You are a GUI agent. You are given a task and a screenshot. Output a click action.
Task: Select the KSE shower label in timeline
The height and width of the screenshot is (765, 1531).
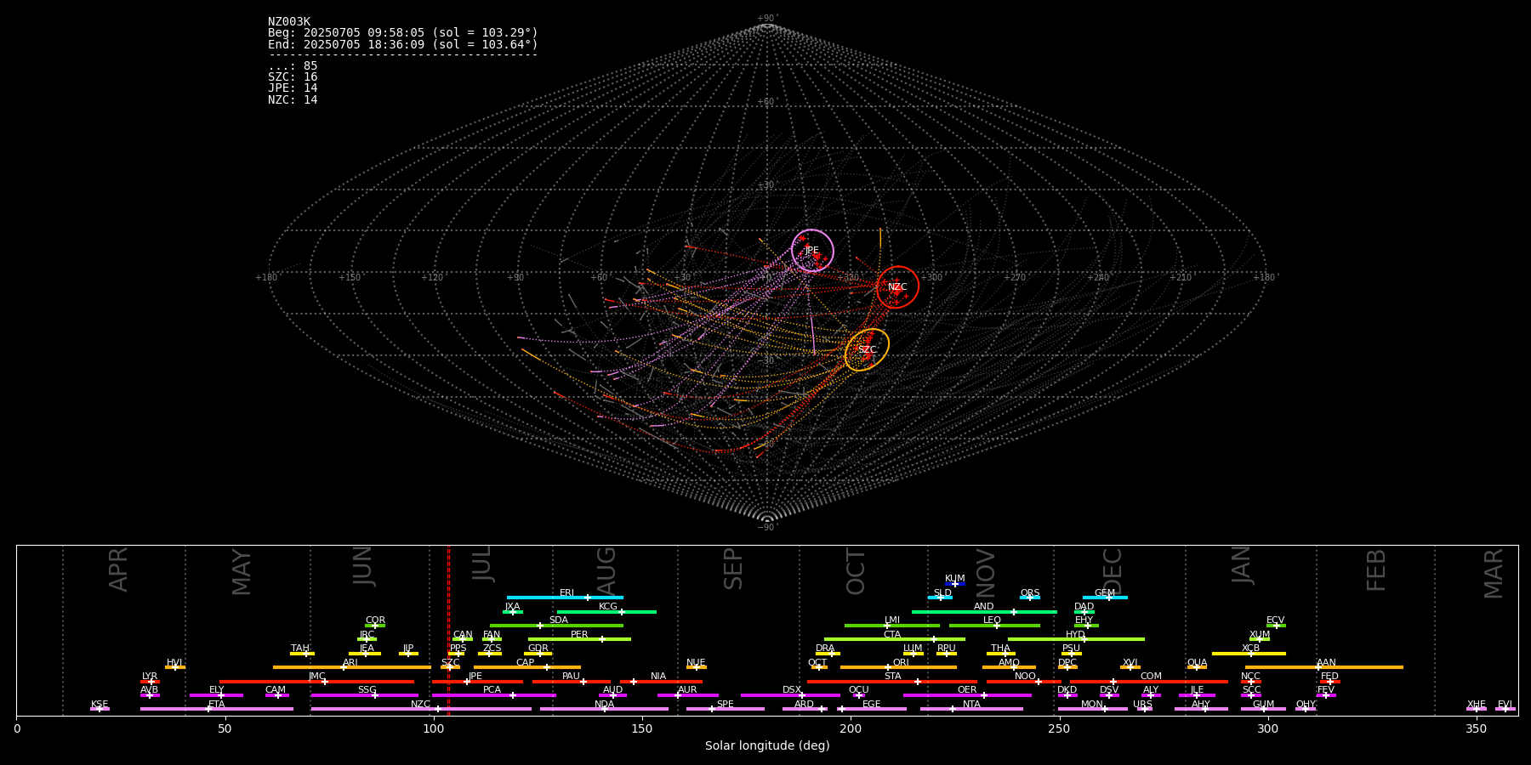point(100,705)
